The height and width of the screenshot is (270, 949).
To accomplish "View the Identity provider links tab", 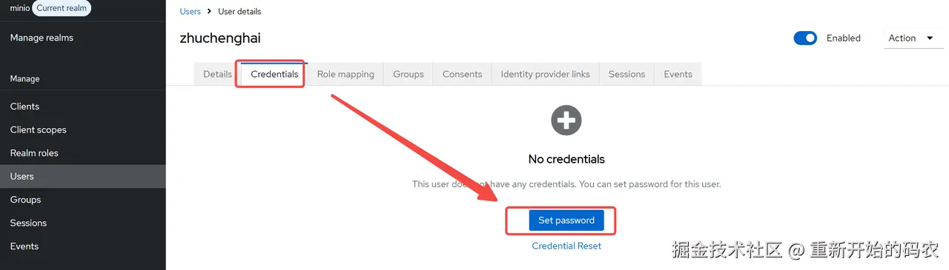I will click(x=545, y=74).
